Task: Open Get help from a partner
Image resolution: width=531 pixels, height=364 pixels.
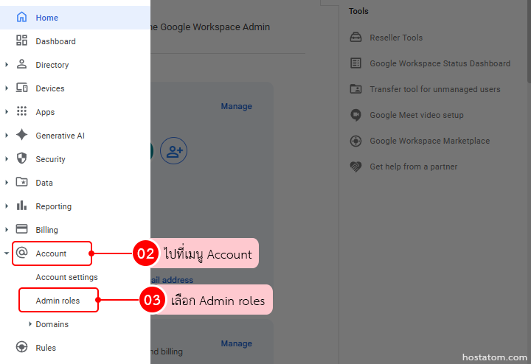Action: 414,167
